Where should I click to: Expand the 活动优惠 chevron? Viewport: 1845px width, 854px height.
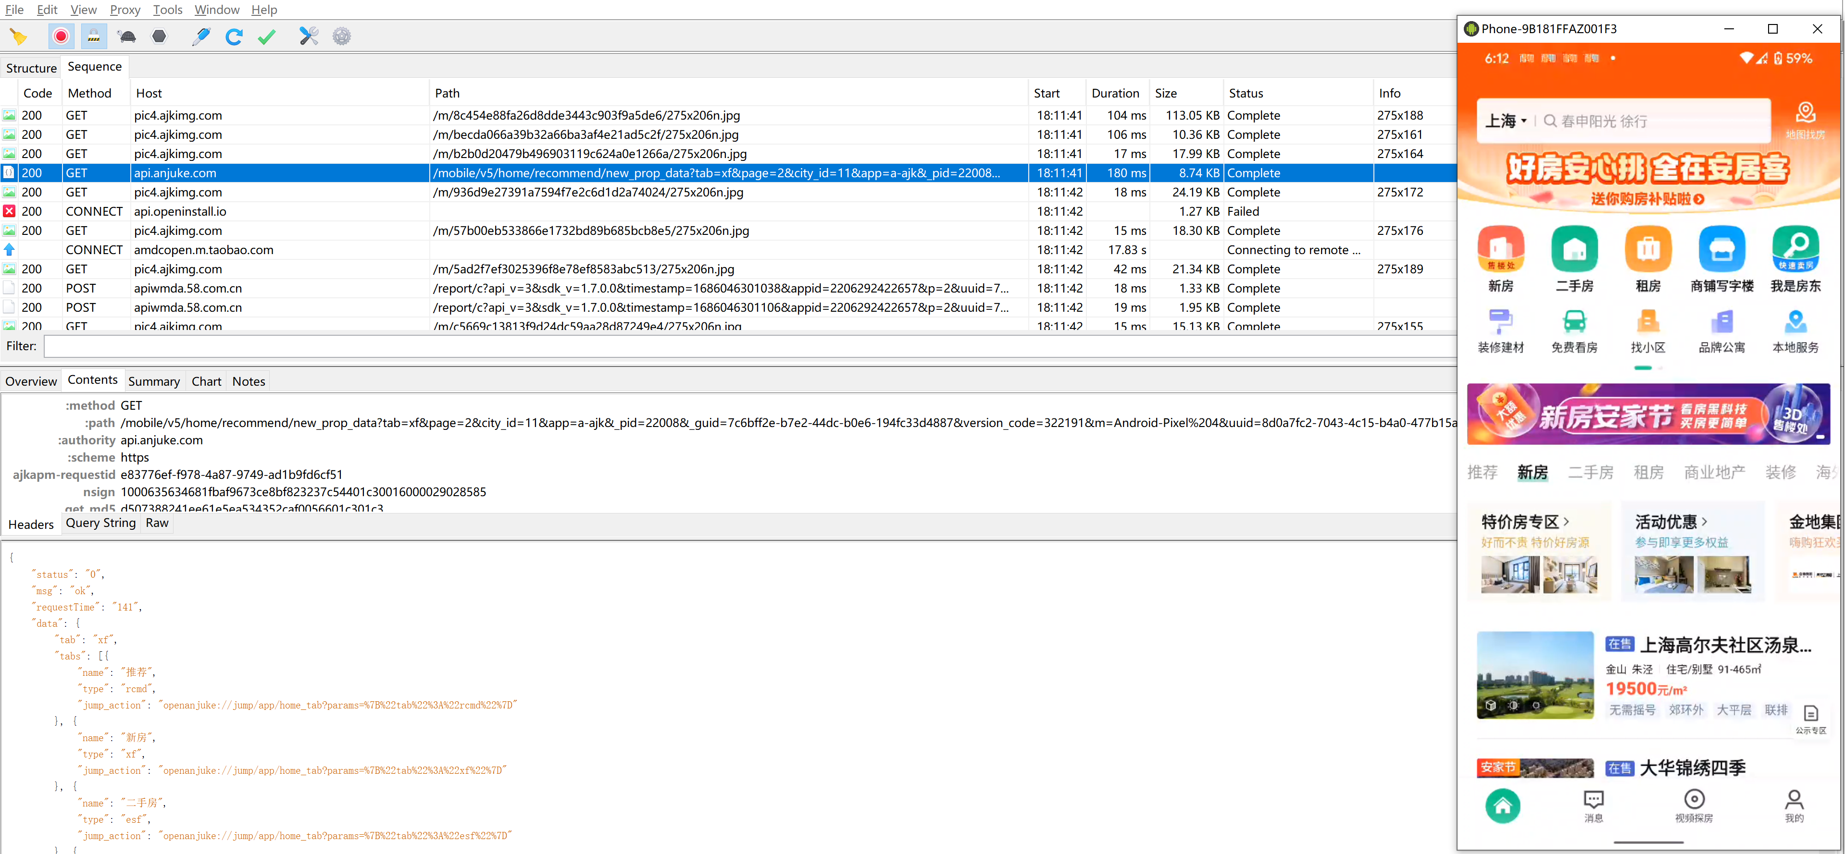coord(1704,522)
